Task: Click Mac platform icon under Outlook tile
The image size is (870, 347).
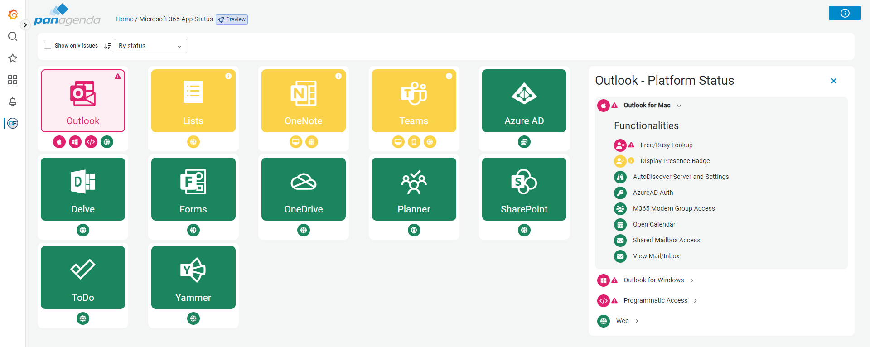Action: pos(59,142)
